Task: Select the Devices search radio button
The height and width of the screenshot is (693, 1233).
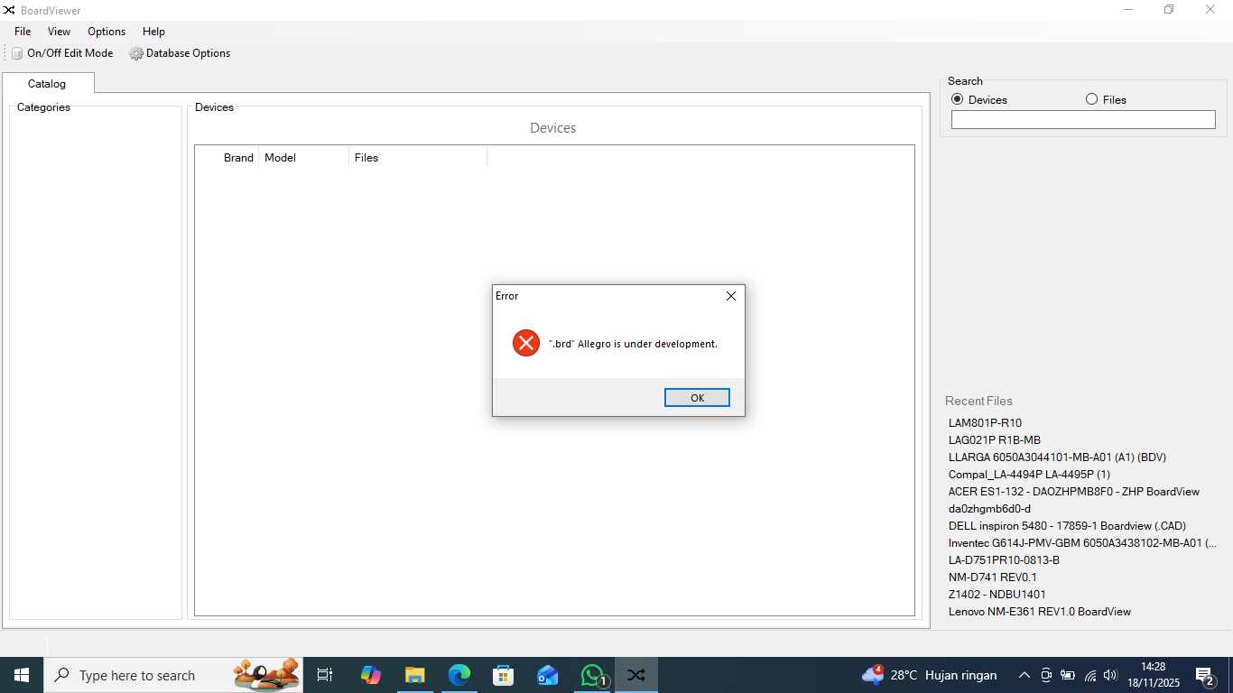Action: (x=958, y=99)
